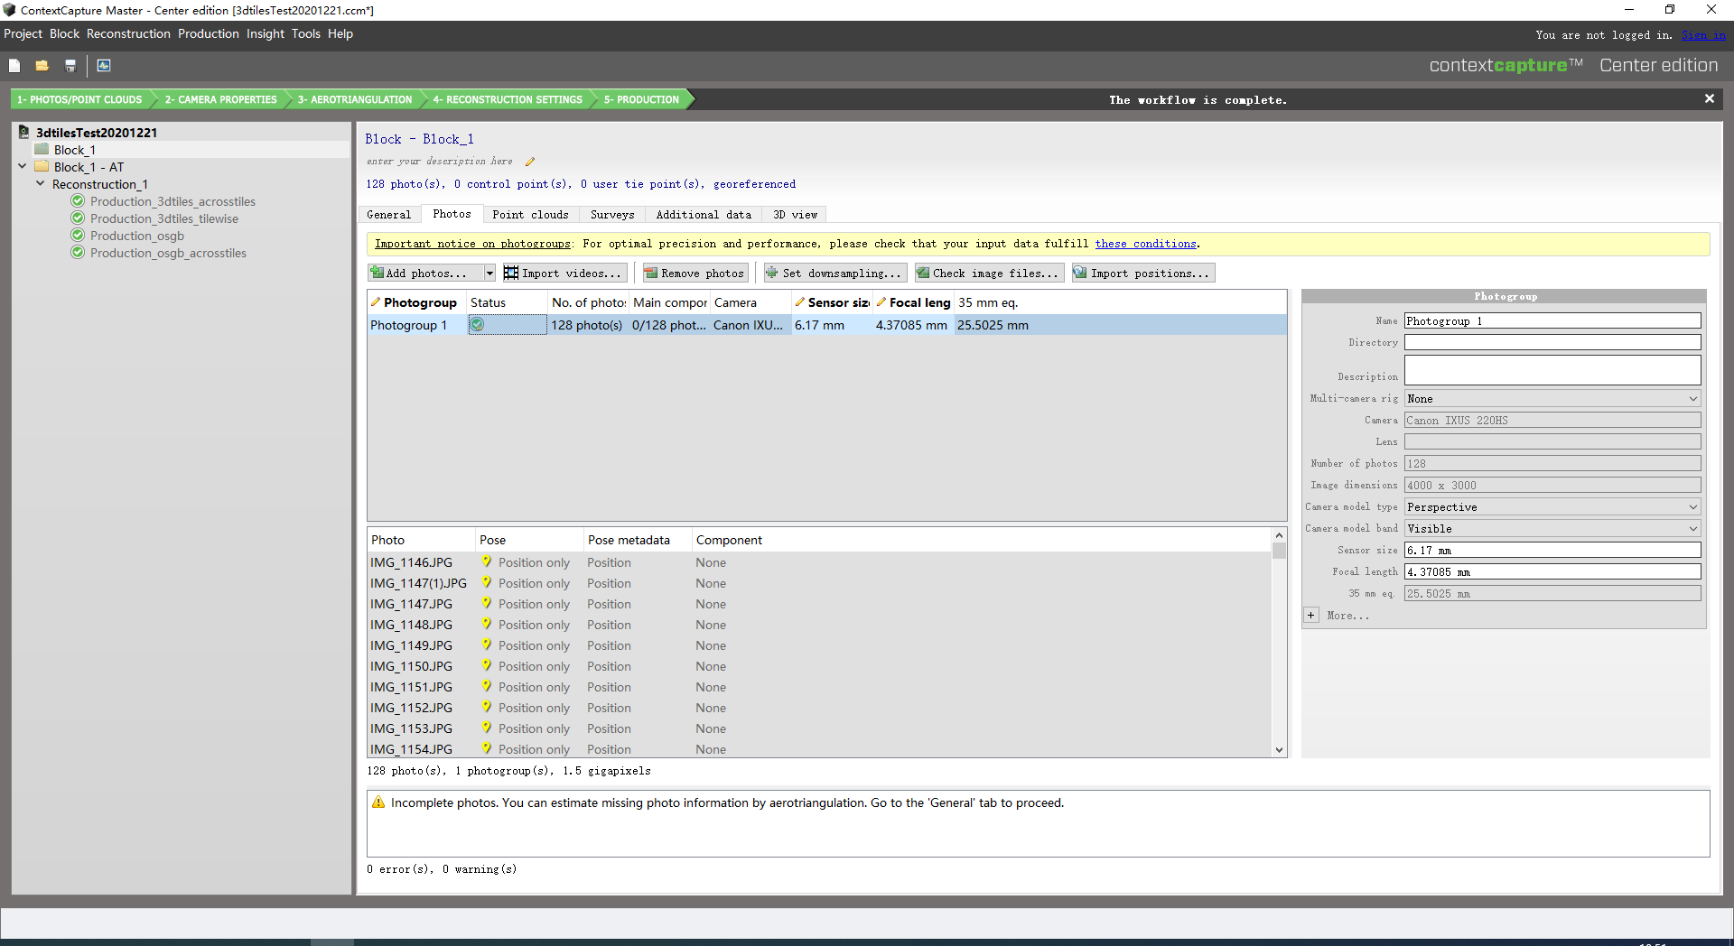Click the Open project folder icon

(x=42, y=66)
